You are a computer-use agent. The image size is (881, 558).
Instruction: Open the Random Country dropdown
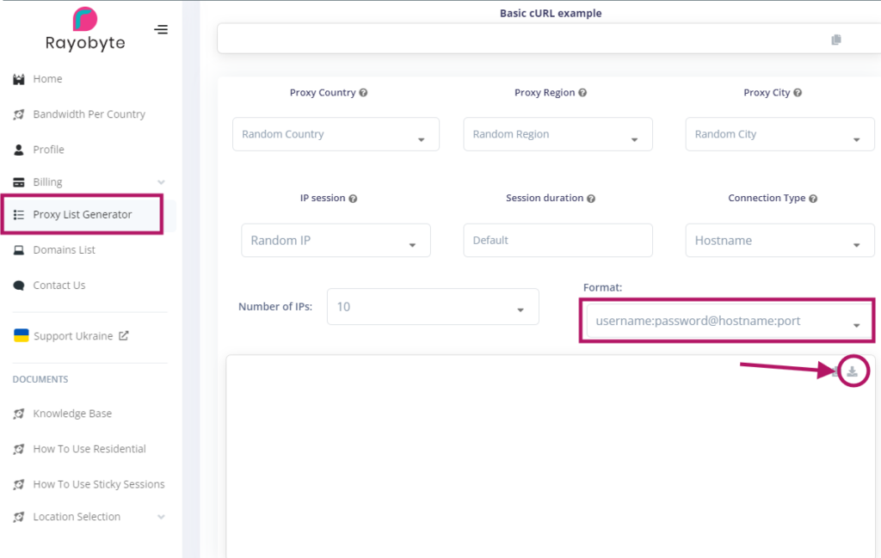(x=336, y=134)
